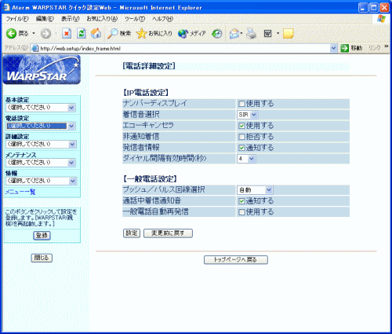
Task: Open the 表示(V) menu
Action: [70, 19]
